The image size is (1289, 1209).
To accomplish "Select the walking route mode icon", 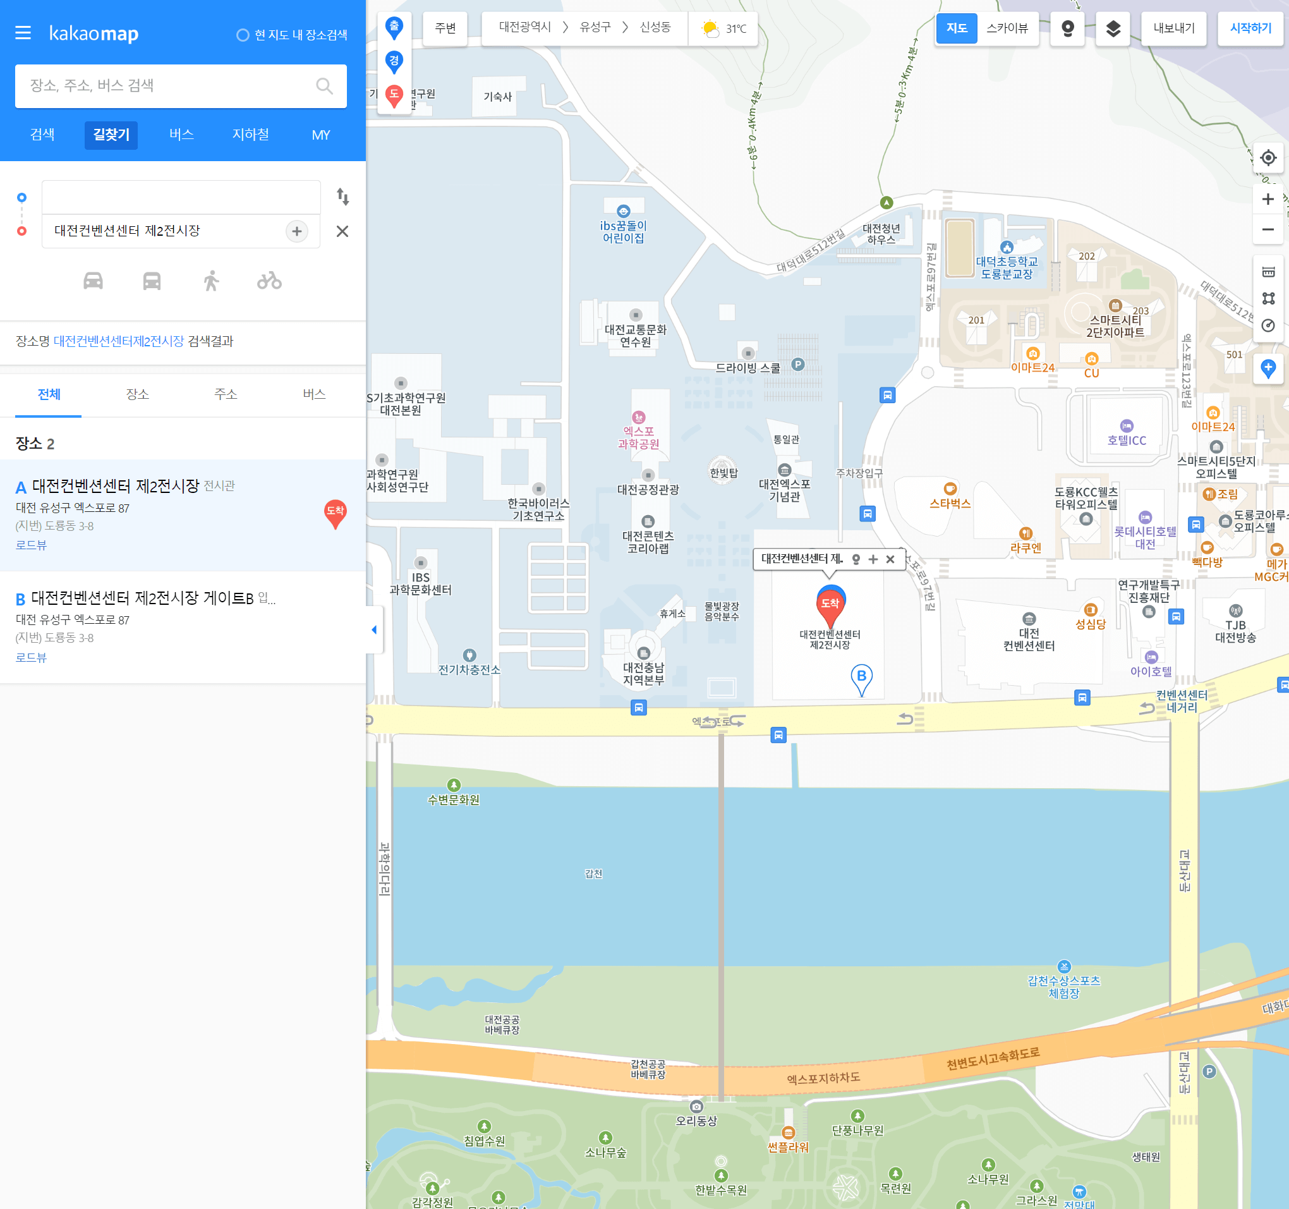I will (x=211, y=281).
